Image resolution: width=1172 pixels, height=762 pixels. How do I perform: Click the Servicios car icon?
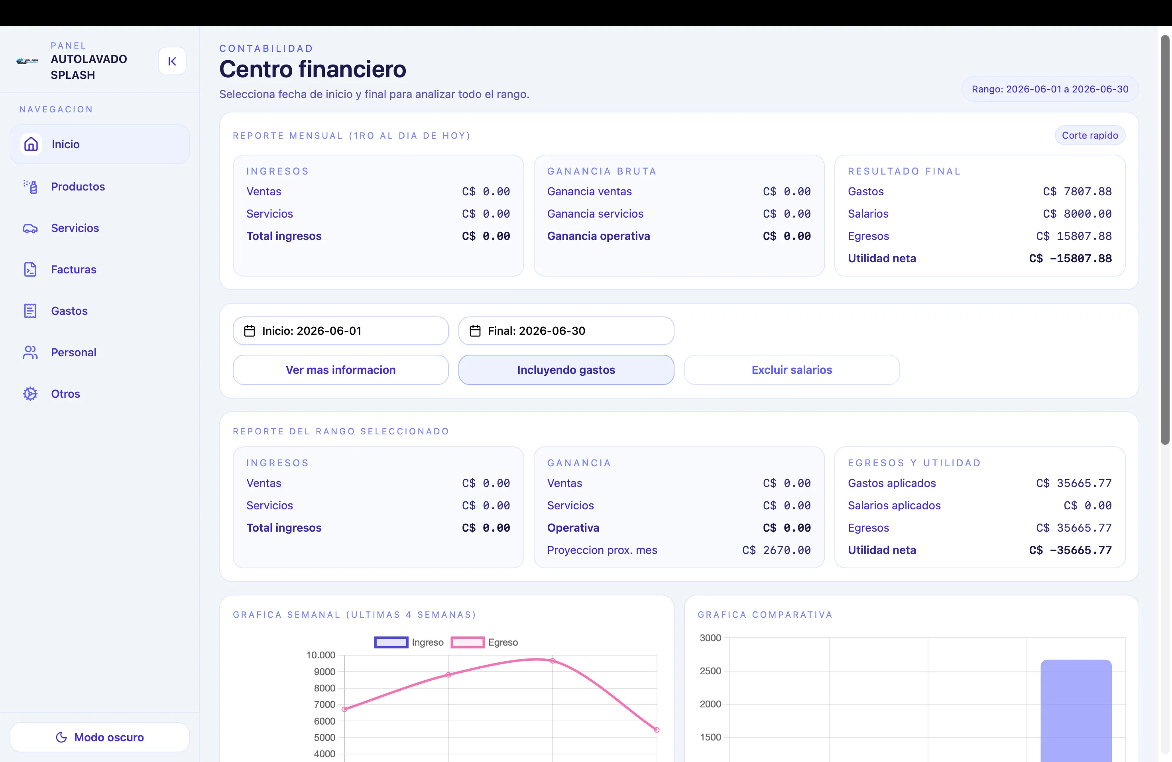(x=30, y=228)
